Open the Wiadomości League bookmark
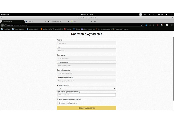The height and width of the screenshot is (123, 174). (120, 29)
